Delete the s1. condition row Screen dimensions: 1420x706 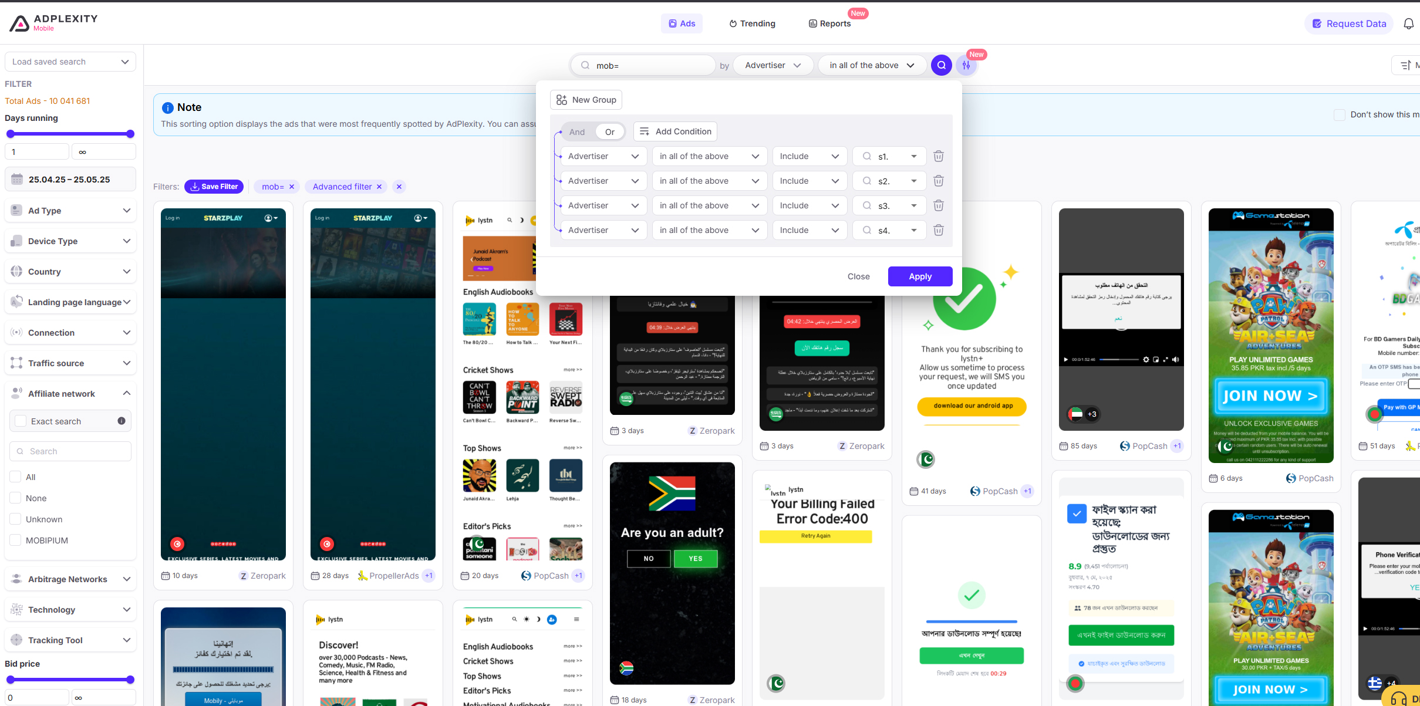(939, 156)
